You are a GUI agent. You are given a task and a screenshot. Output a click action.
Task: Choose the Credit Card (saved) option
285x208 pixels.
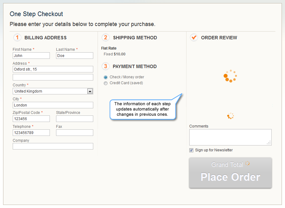click(x=106, y=83)
